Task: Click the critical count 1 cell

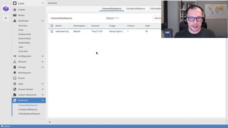Action: pyautogui.click(x=128, y=31)
